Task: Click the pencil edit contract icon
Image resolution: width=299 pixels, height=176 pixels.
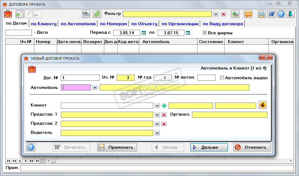Action: pyautogui.click(x=29, y=14)
